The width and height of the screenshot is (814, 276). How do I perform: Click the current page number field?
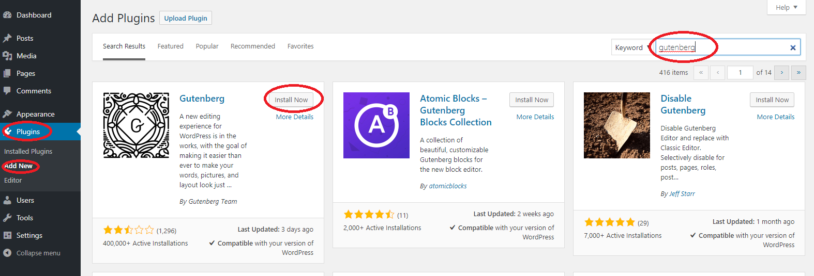click(x=740, y=73)
